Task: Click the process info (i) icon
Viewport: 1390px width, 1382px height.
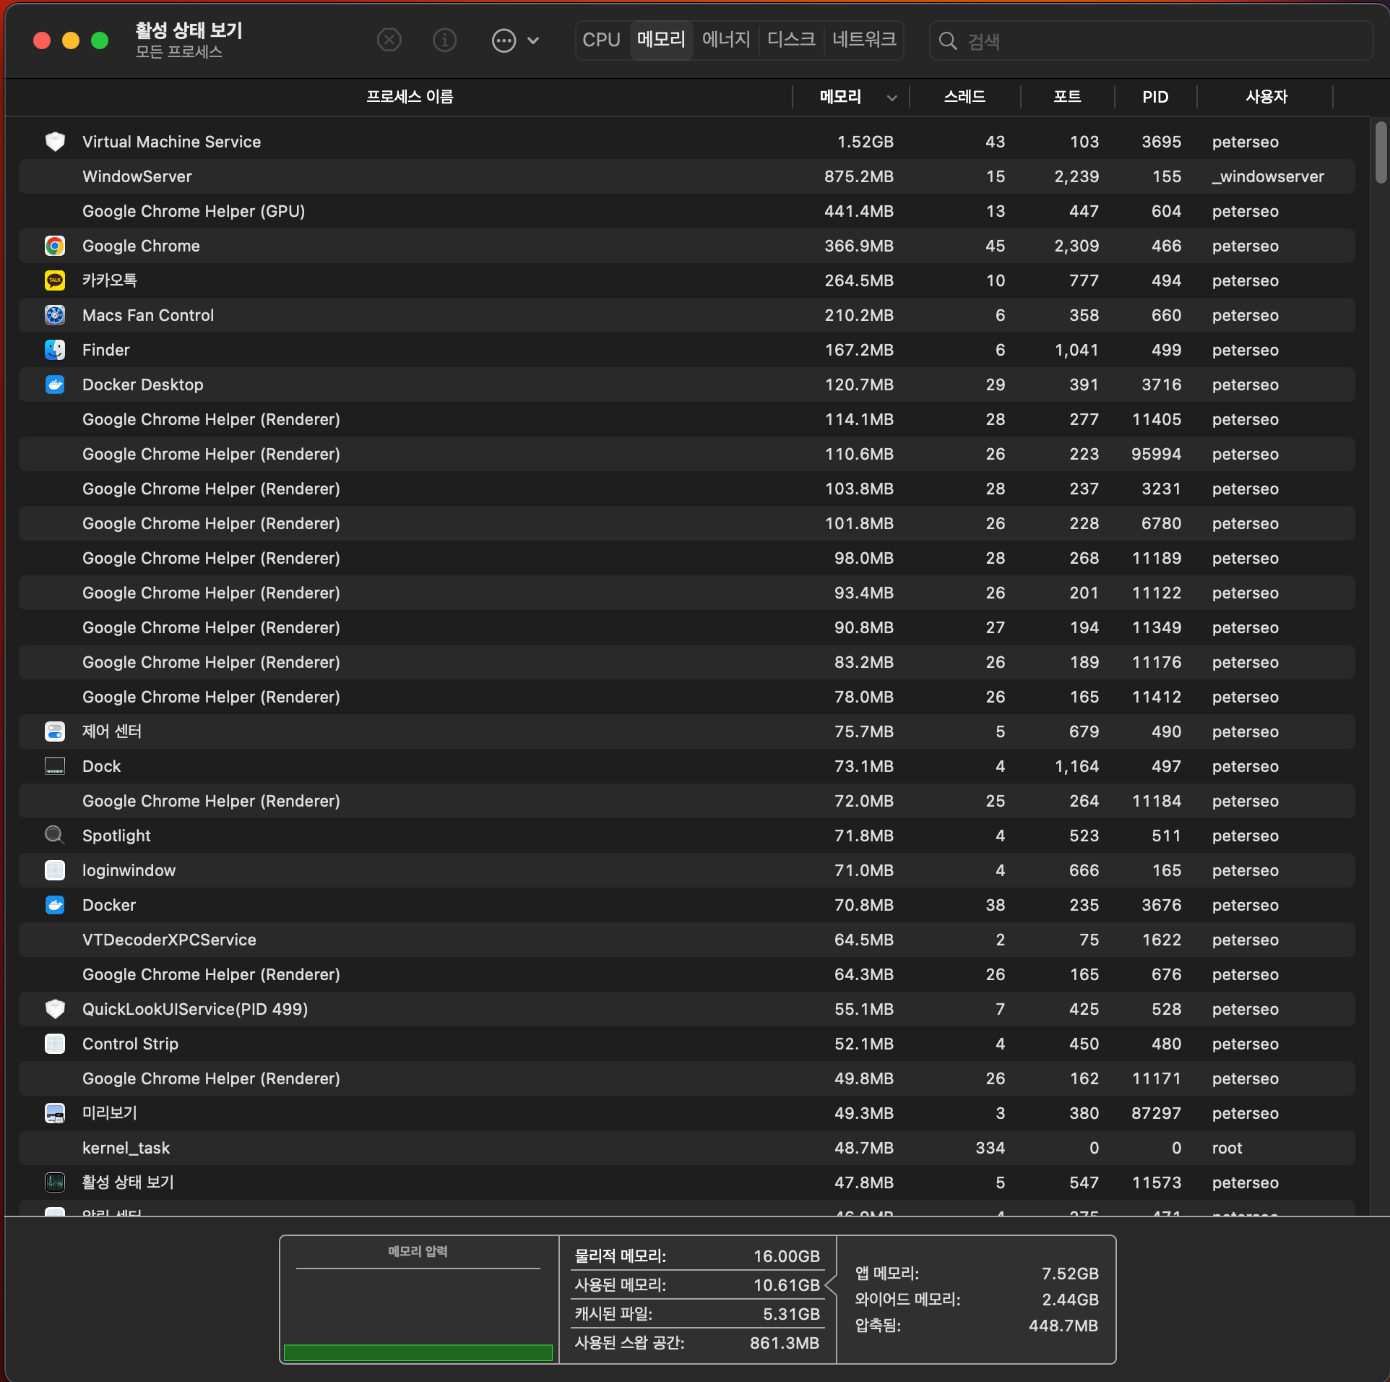Action: click(x=444, y=40)
